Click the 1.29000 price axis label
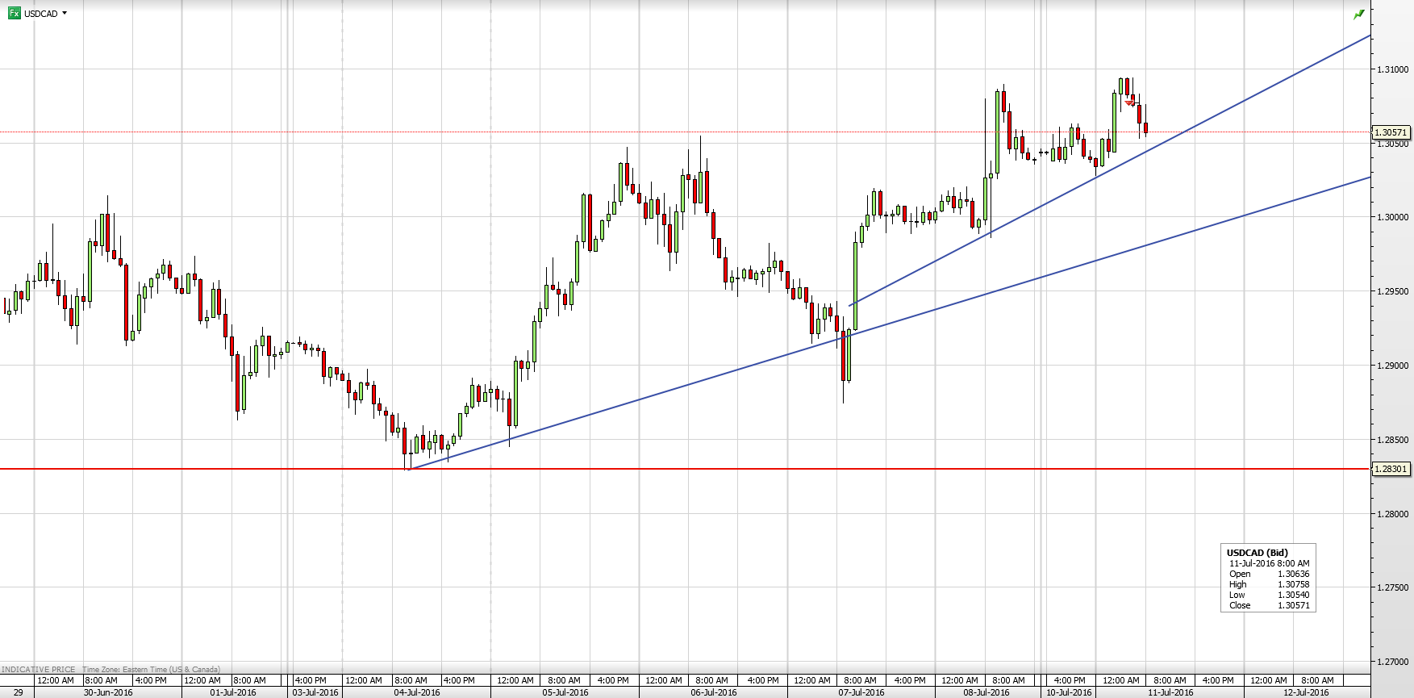This screenshot has height=698, width=1414. pyautogui.click(x=1392, y=366)
